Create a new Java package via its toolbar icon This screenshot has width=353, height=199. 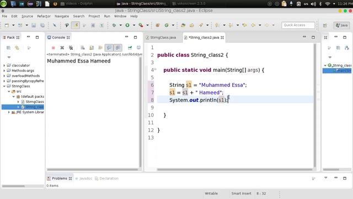tap(158, 25)
